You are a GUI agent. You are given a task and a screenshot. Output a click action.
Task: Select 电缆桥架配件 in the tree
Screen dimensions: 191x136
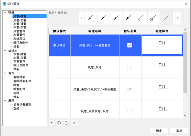pyautogui.click(x=22, y=81)
